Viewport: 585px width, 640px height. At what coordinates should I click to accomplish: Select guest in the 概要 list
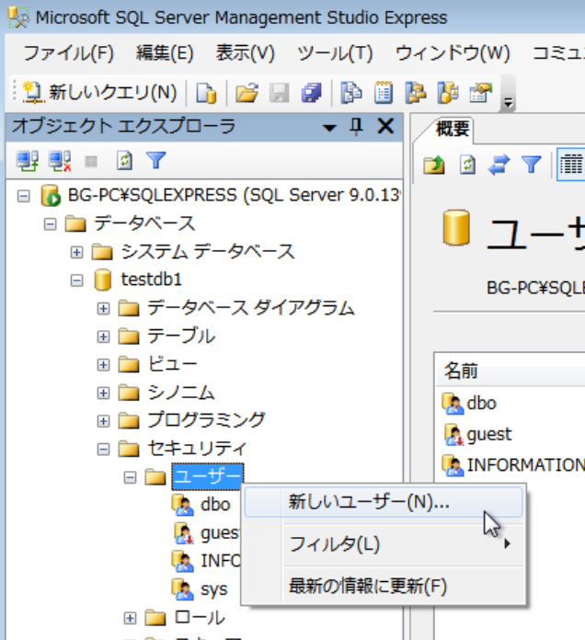click(x=489, y=434)
